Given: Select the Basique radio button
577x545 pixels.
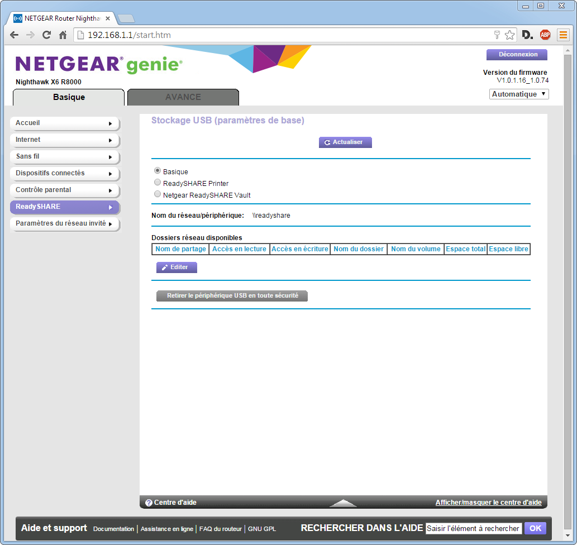Looking at the screenshot, I should pyautogui.click(x=158, y=171).
